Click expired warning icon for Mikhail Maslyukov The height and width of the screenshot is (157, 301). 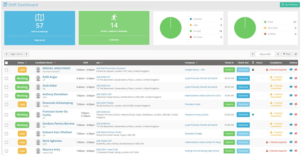coord(267,70)
